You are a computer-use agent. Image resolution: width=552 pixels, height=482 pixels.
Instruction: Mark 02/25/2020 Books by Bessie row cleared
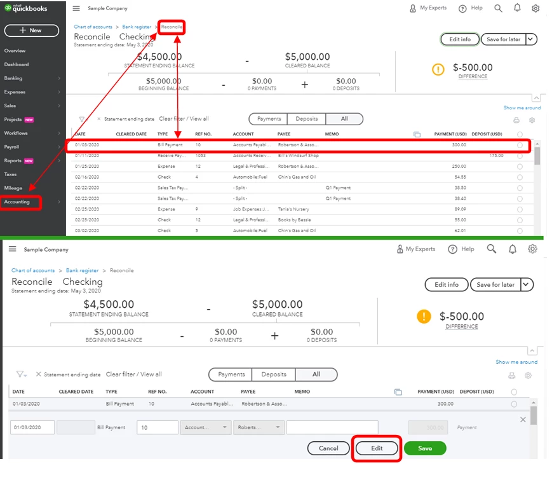click(x=520, y=220)
